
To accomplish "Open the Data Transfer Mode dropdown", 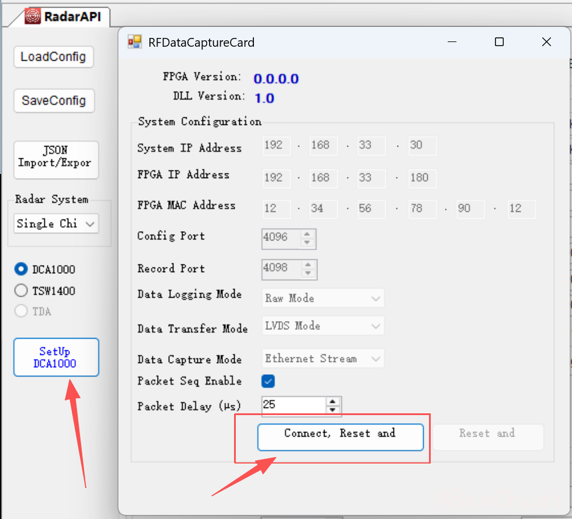I will (323, 326).
